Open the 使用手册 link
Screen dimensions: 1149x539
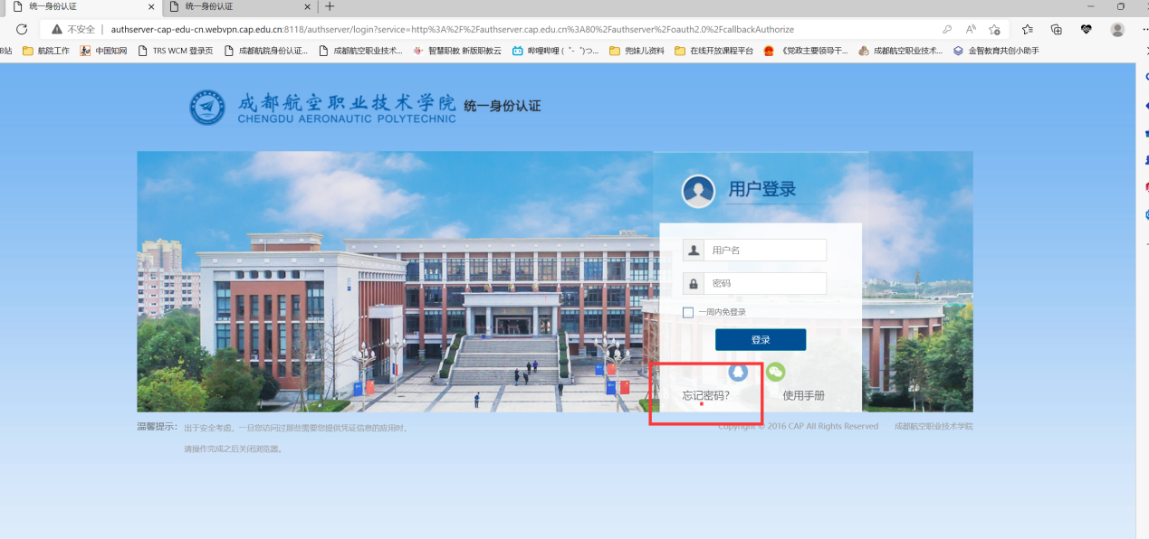[803, 395]
